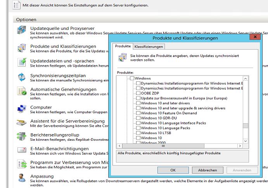Image resolution: width=268 pixels, height=188 pixels.
Task: Cancel with the Abbrechen button
Action: (207, 170)
